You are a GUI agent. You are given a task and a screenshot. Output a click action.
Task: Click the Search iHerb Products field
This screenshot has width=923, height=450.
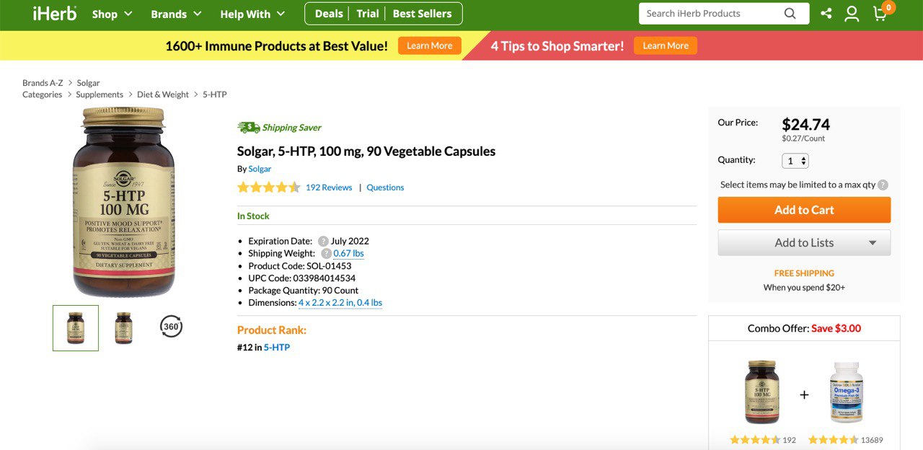click(x=710, y=14)
